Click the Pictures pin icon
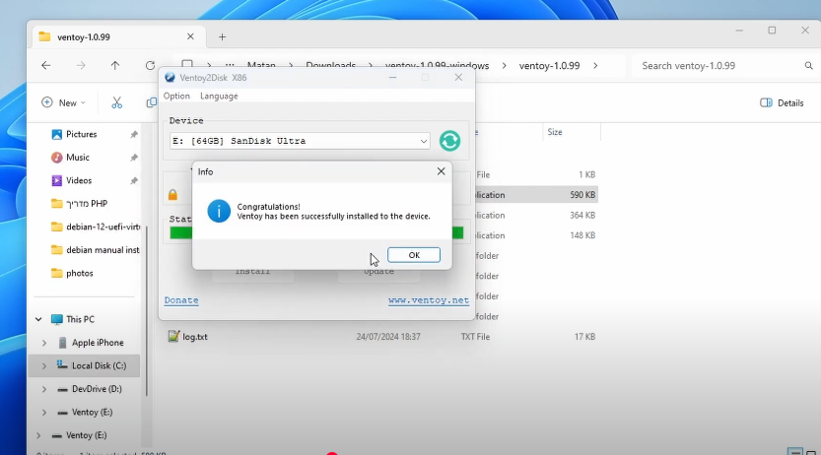821x455 pixels. (134, 134)
